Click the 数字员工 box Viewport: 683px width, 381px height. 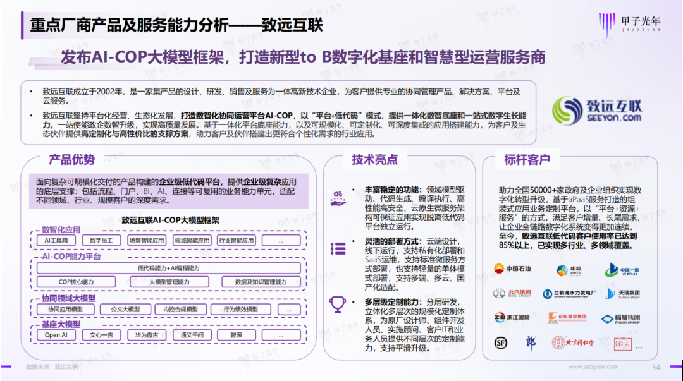(101, 240)
